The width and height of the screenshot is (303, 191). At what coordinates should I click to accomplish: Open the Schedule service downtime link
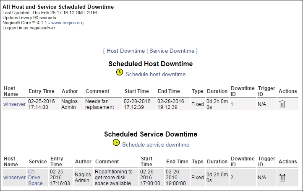click(x=156, y=145)
